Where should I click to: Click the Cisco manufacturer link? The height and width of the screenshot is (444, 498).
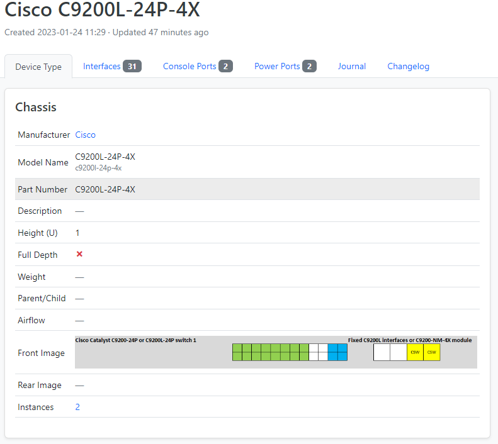tap(85, 135)
